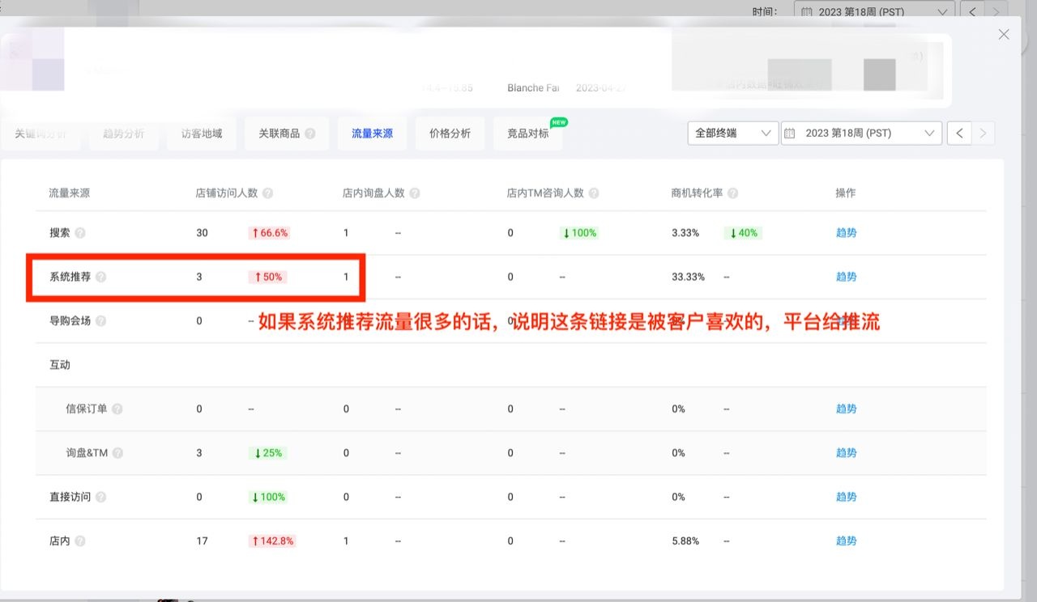Open background page week selector at top
Image resolution: width=1037 pixels, height=602 pixels.
875,11
